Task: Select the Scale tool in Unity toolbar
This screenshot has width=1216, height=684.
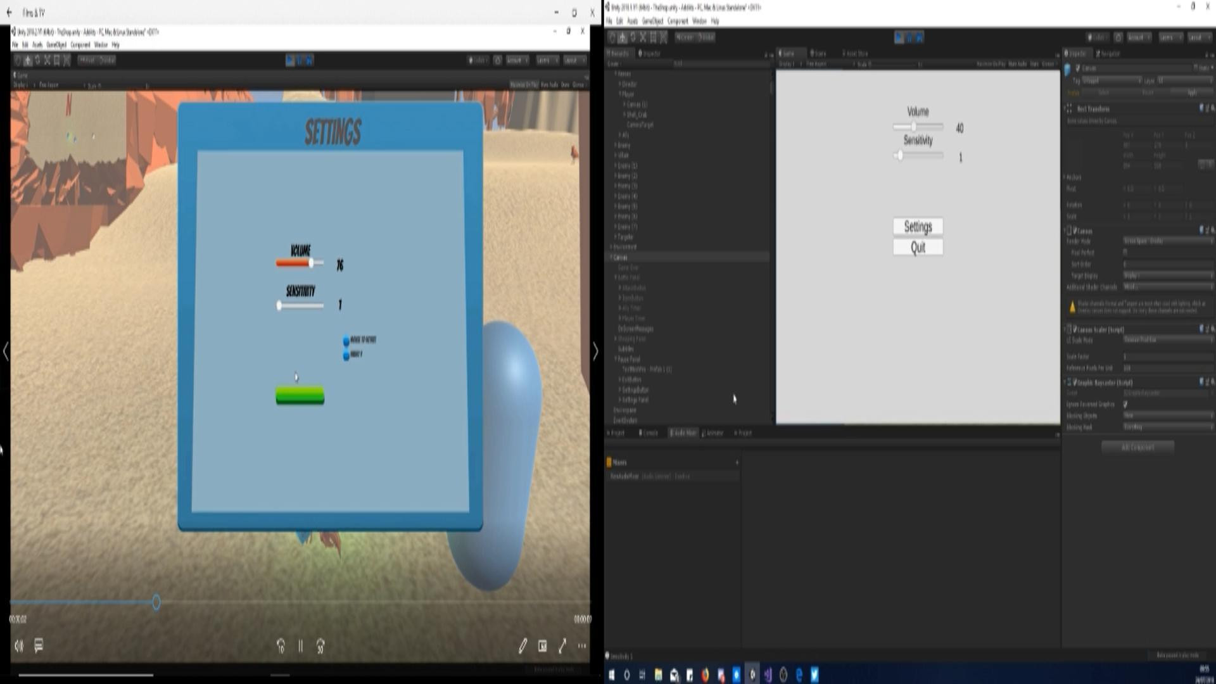Action: [643, 37]
